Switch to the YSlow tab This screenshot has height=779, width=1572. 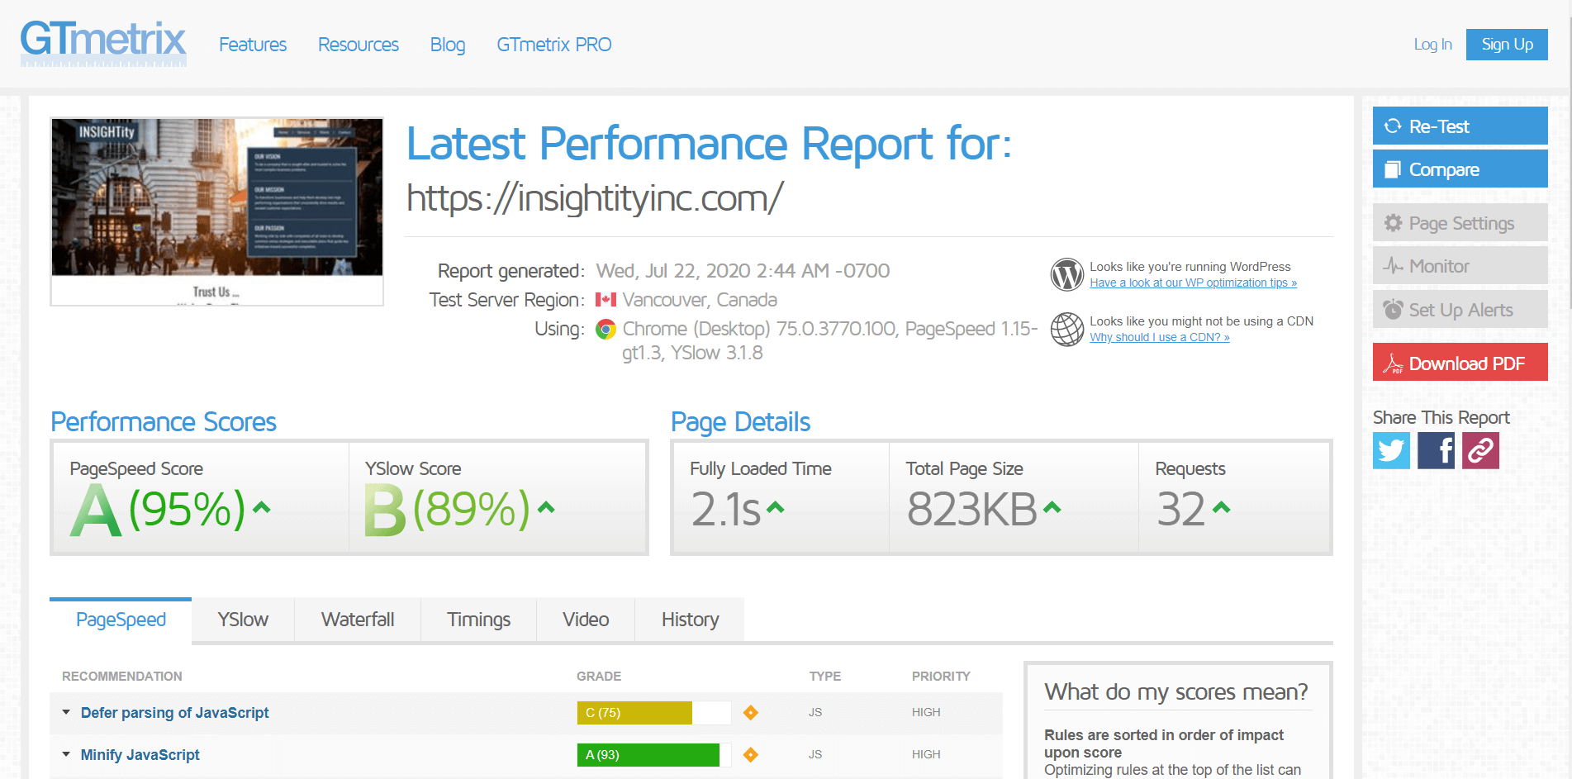point(243,620)
